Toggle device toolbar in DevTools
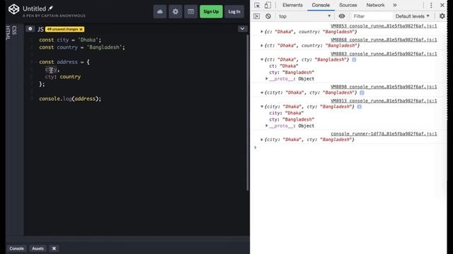The height and width of the screenshot is (254, 453). point(268,5)
